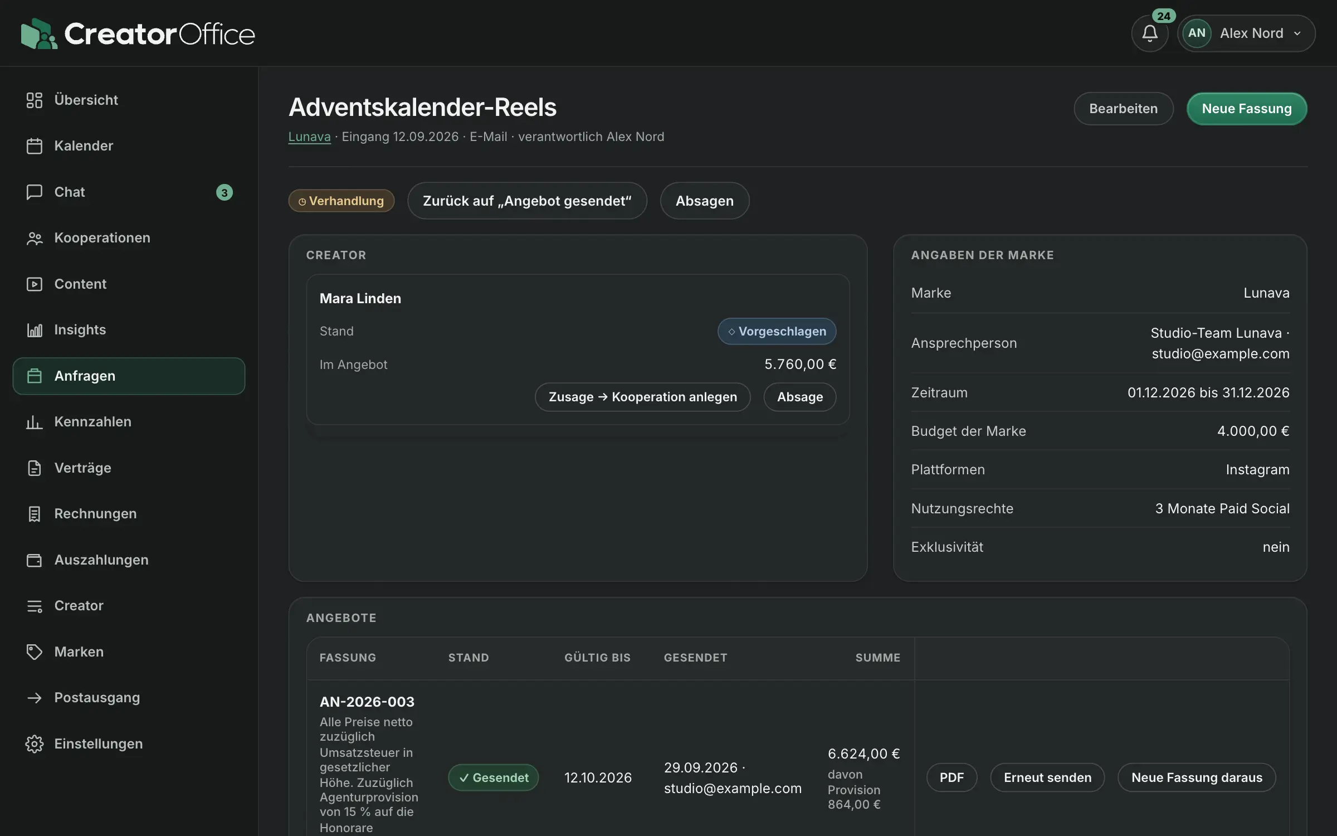Click the AN avatar circle
Viewport: 1337px width, 836px height.
[x=1197, y=33]
